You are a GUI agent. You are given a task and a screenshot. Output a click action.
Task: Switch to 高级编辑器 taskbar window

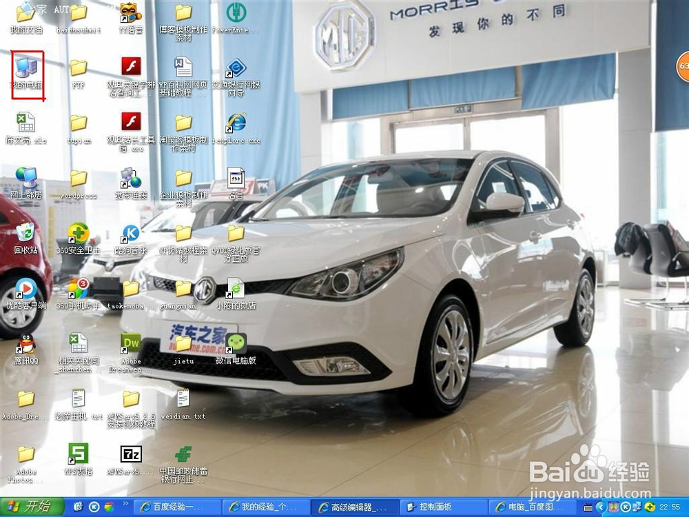coord(355,507)
